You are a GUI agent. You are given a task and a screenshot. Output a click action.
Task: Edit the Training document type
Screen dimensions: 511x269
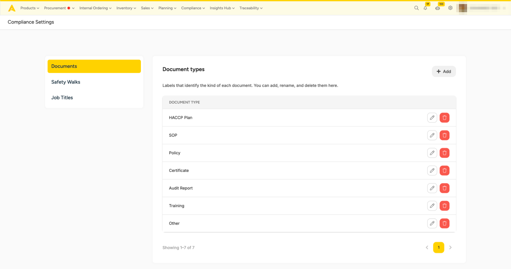[x=432, y=206]
